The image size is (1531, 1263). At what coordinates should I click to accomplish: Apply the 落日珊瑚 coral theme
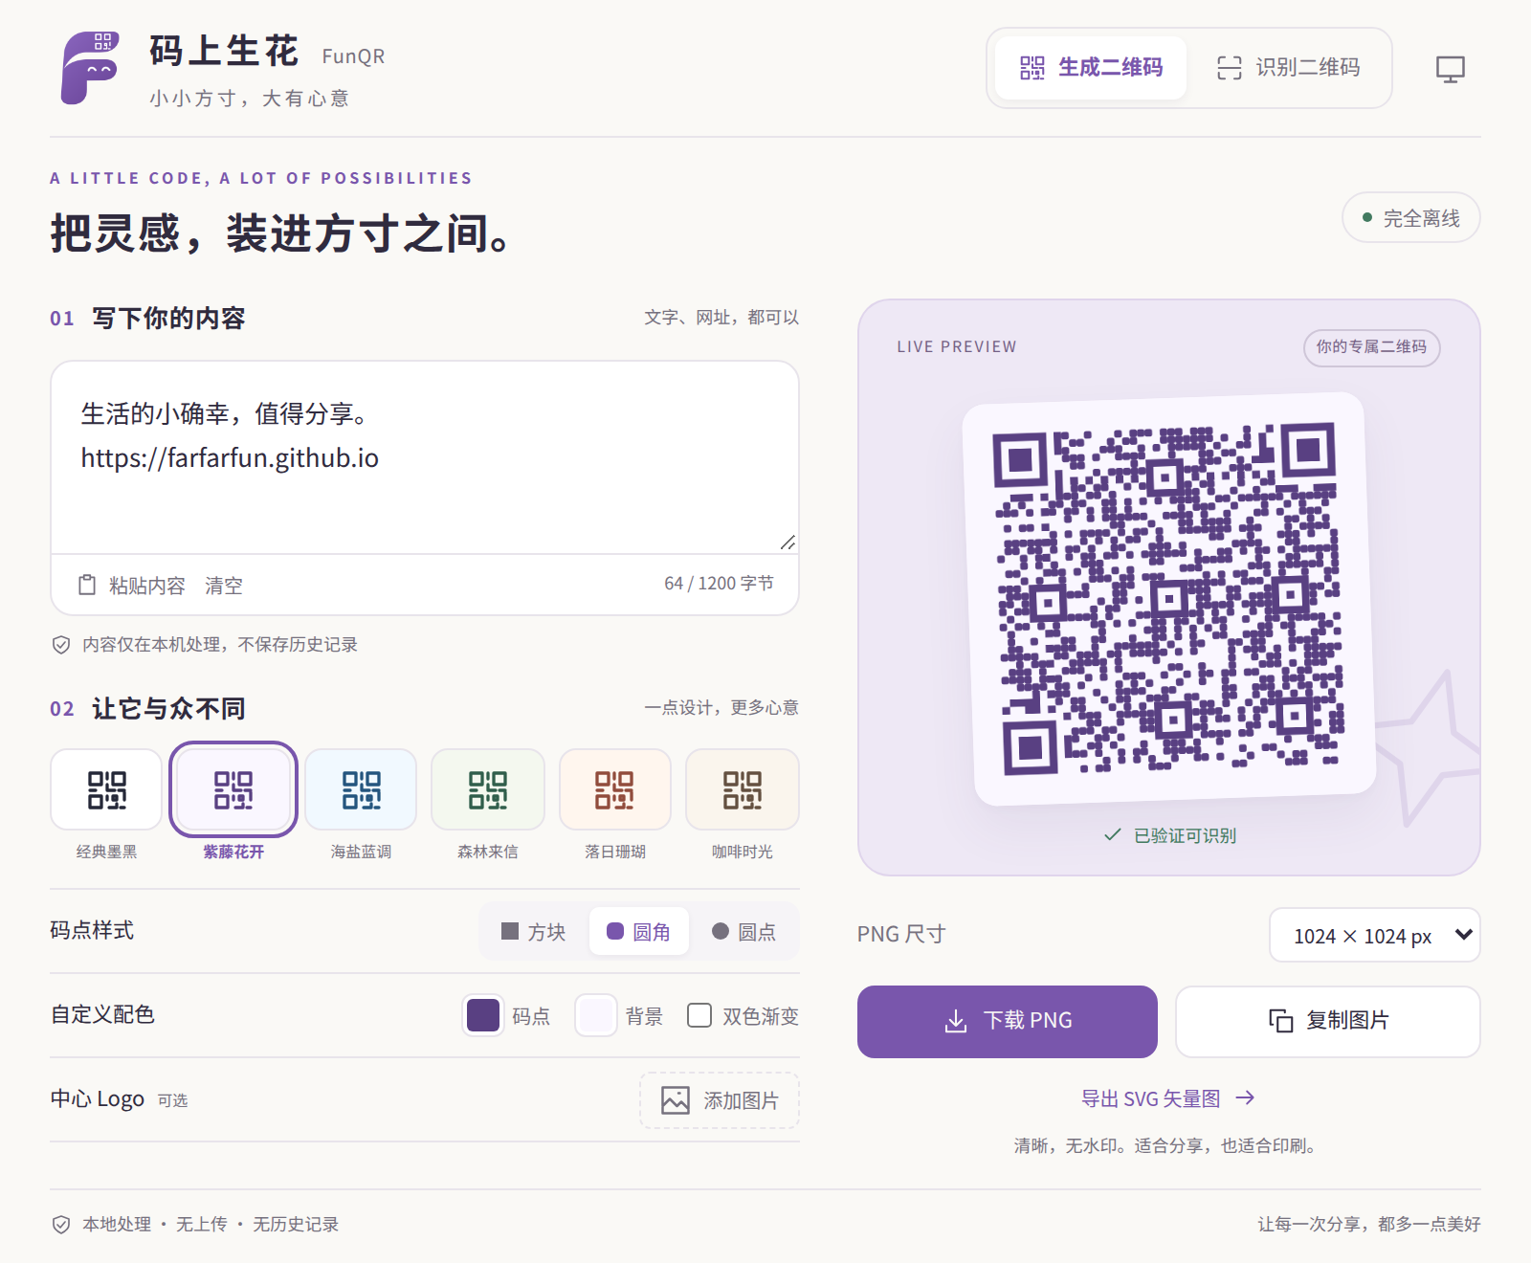pyautogui.click(x=615, y=789)
